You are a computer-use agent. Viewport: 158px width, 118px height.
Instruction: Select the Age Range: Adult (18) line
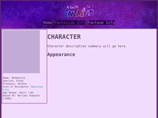coord(18,93)
